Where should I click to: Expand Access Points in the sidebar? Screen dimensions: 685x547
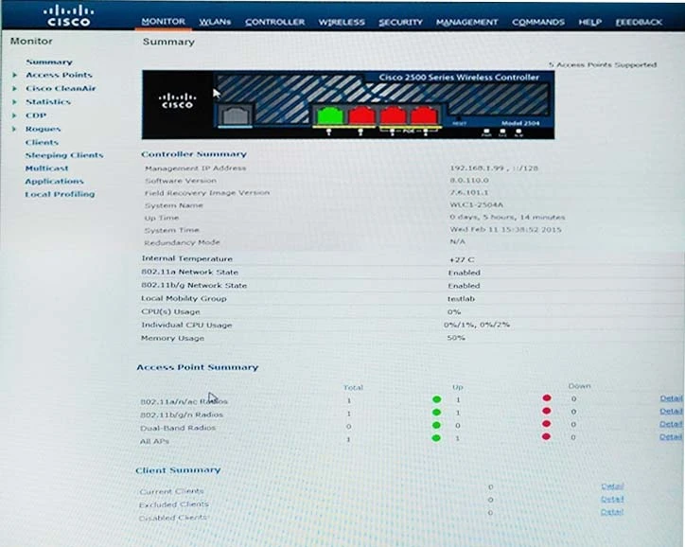coord(58,75)
